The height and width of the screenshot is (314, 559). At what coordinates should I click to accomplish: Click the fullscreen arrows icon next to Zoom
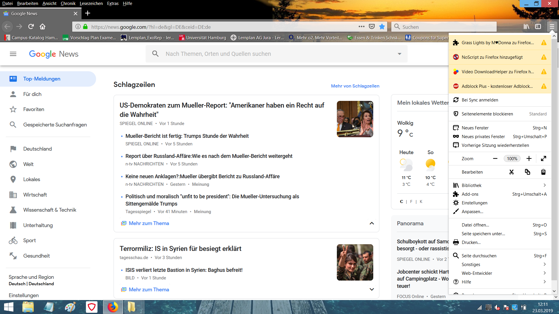(543, 158)
